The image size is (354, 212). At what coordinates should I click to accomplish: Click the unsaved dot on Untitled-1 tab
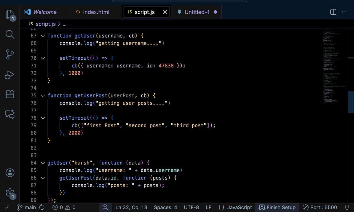click(215, 12)
